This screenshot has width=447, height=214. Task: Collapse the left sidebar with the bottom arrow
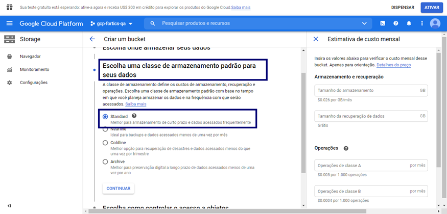pos(9,206)
